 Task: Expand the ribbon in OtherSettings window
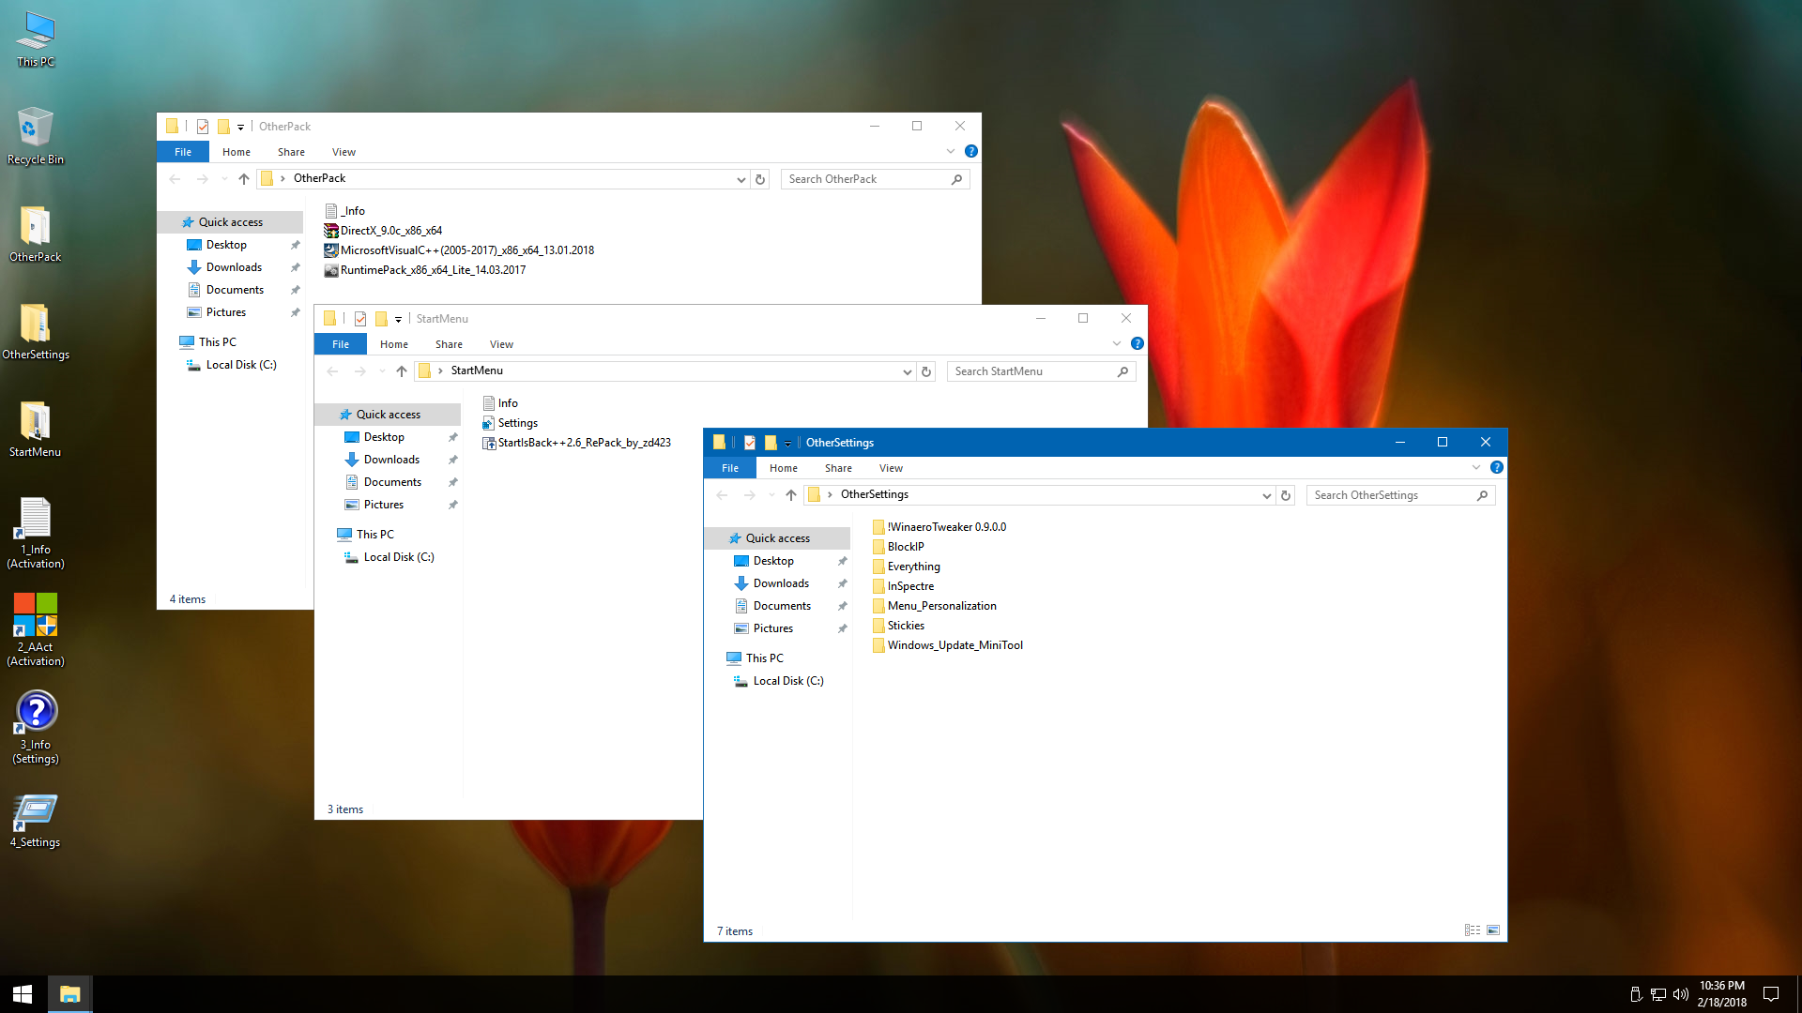tap(1476, 467)
